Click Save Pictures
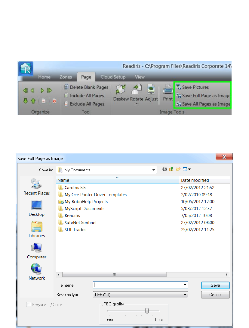This screenshot has height=328, width=249. point(192,87)
